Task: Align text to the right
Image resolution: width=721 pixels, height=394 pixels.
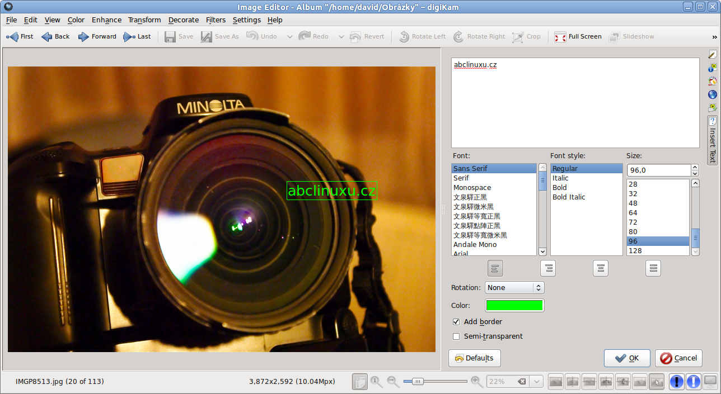Action: pyautogui.click(x=548, y=268)
